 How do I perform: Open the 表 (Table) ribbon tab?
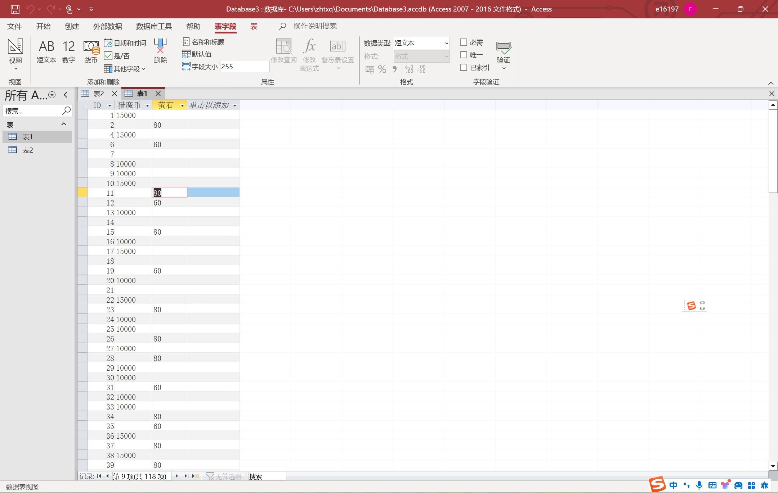pos(254,26)
